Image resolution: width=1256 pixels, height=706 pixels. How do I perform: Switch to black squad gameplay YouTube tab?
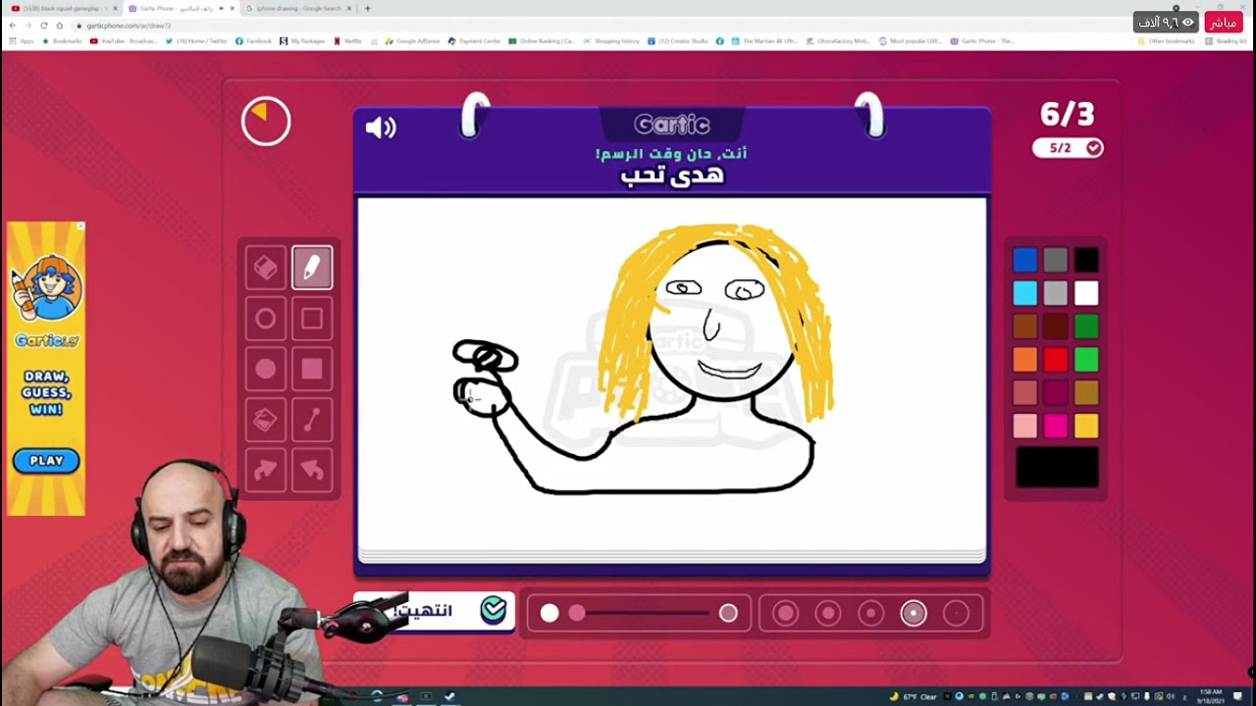pos(64,8)
